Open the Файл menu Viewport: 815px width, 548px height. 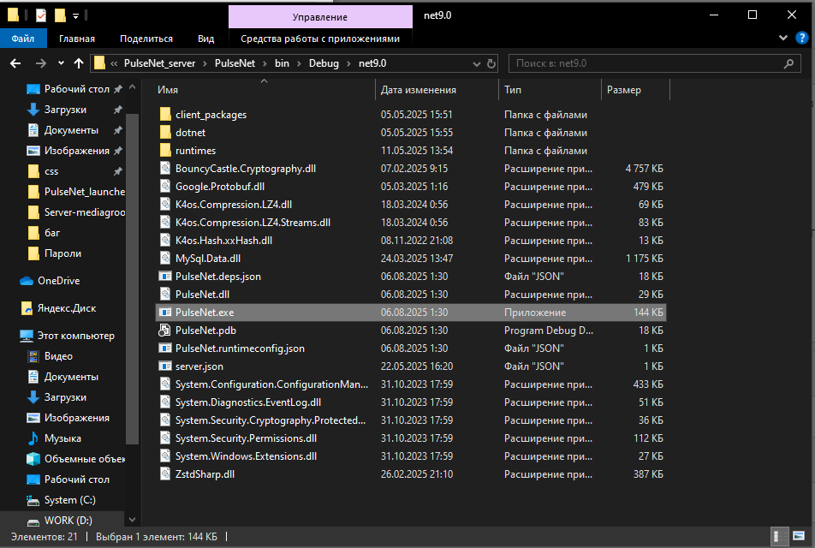pyautogui.click(x=23, y=39)
